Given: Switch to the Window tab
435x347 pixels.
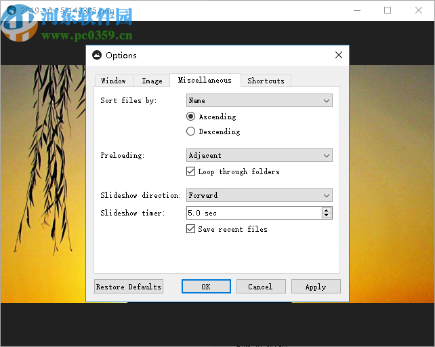Looking at the screenshot, I should pos(114,81).
